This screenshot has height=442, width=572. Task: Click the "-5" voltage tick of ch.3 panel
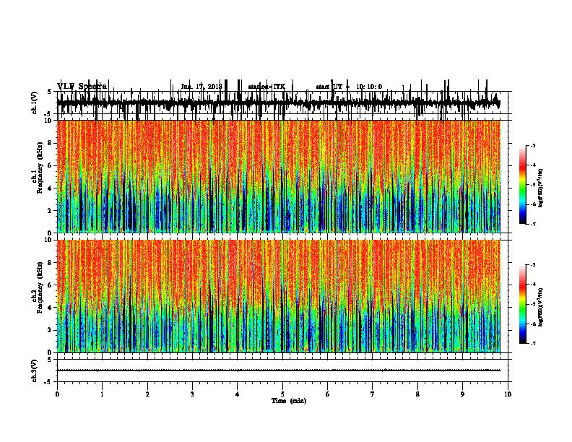click(48, 382)
